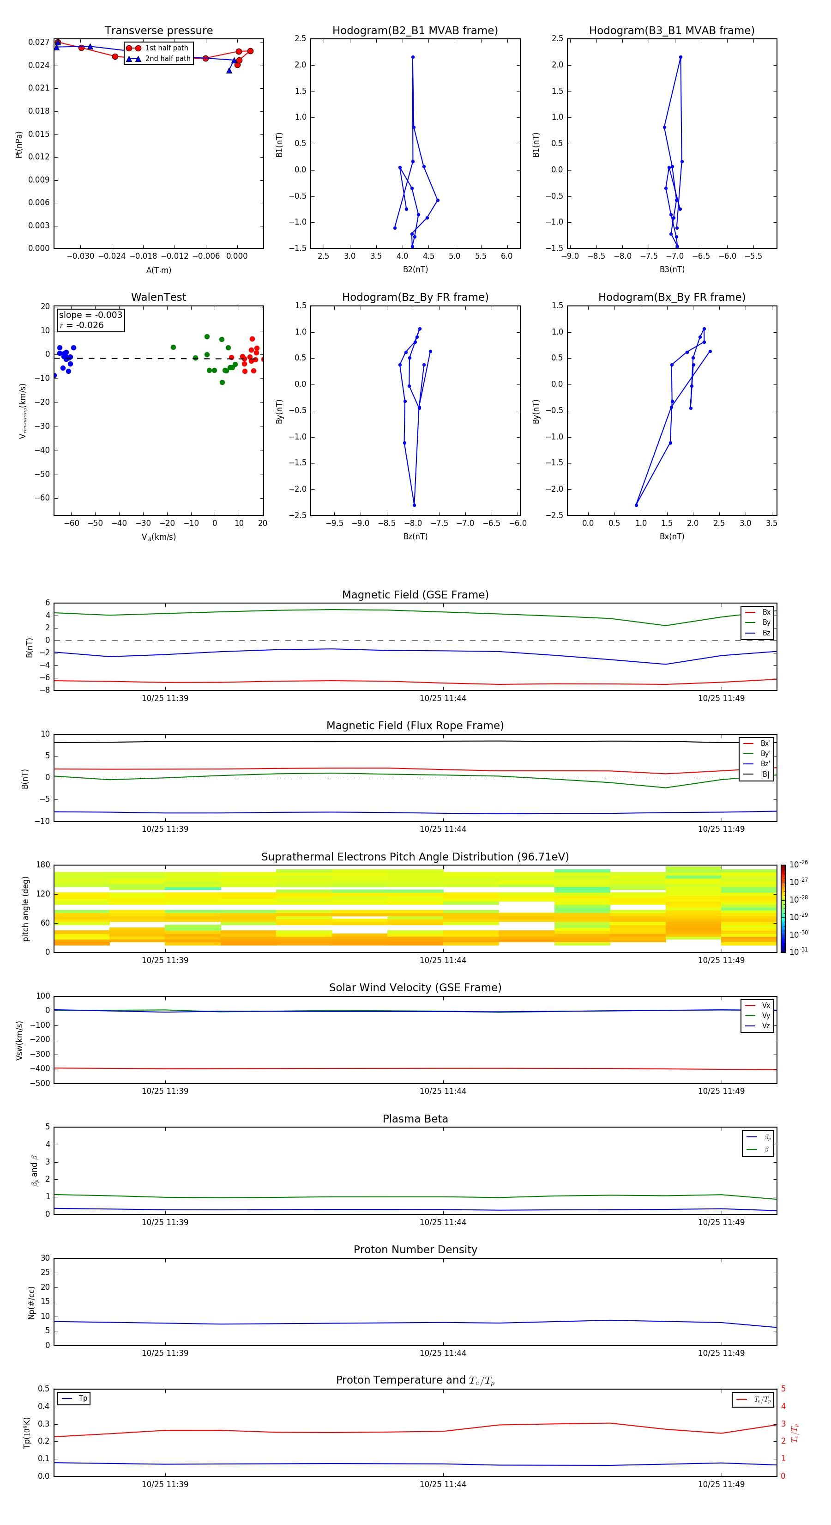Click the Bx' legend entry in Flux Rope panel
831x1525 pixels.
click(x=757, y=744)
